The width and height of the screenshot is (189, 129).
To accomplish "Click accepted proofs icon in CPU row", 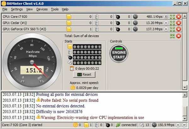I will (69, 17).
